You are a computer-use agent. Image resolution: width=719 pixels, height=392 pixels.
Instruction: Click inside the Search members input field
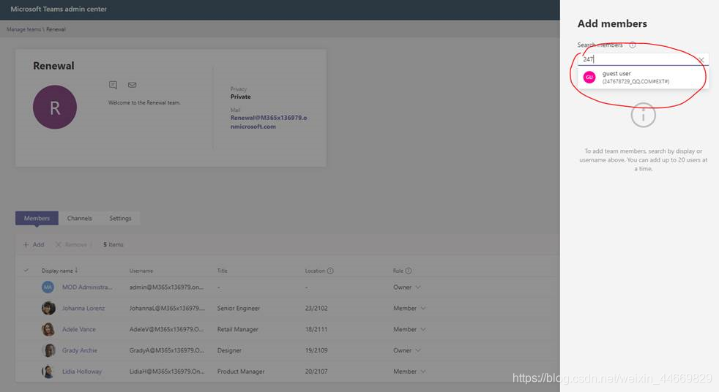(x=638, y=59)
